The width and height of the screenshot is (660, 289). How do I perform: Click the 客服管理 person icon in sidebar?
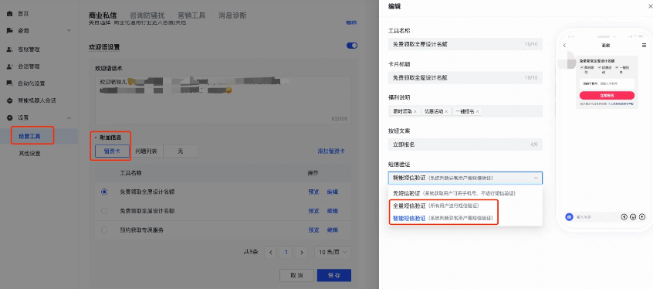click(10, 49)
